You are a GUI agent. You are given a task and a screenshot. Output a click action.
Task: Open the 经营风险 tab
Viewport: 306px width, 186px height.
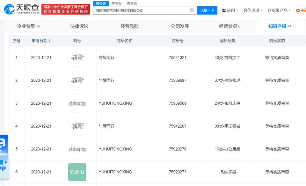click(x=130, y=26)
